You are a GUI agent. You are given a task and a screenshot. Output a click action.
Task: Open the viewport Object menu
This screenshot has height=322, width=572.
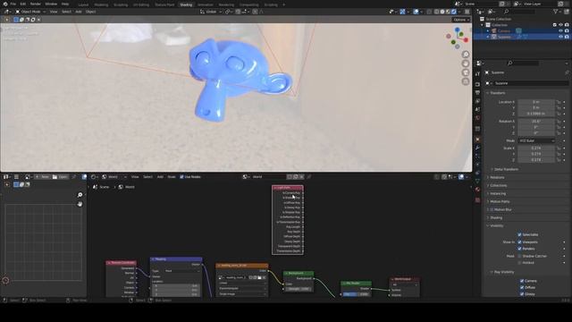(x=90, y=12)
